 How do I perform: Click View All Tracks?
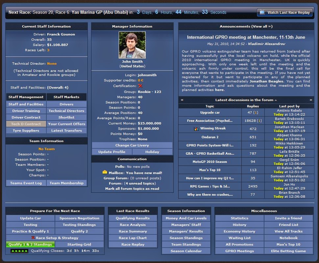pos(288,231)
